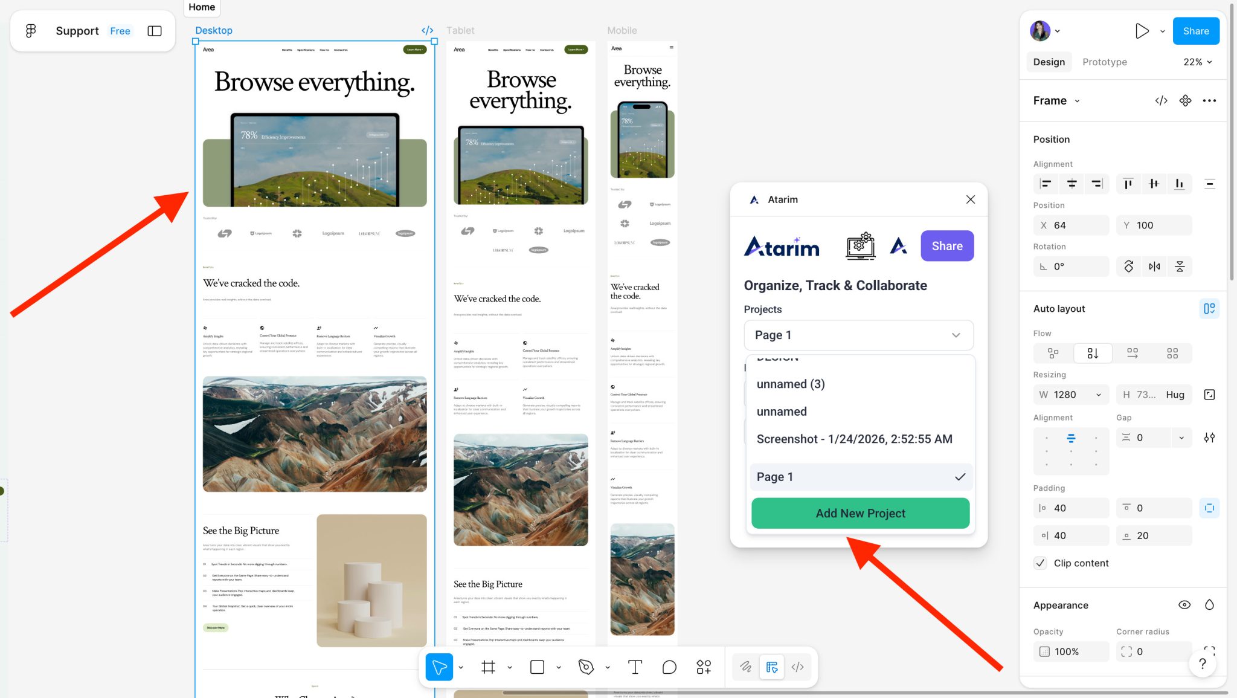This screenshot has width=1237, height=698.
Task: Open Figma main menu logo icon
Action: (31, 31)
